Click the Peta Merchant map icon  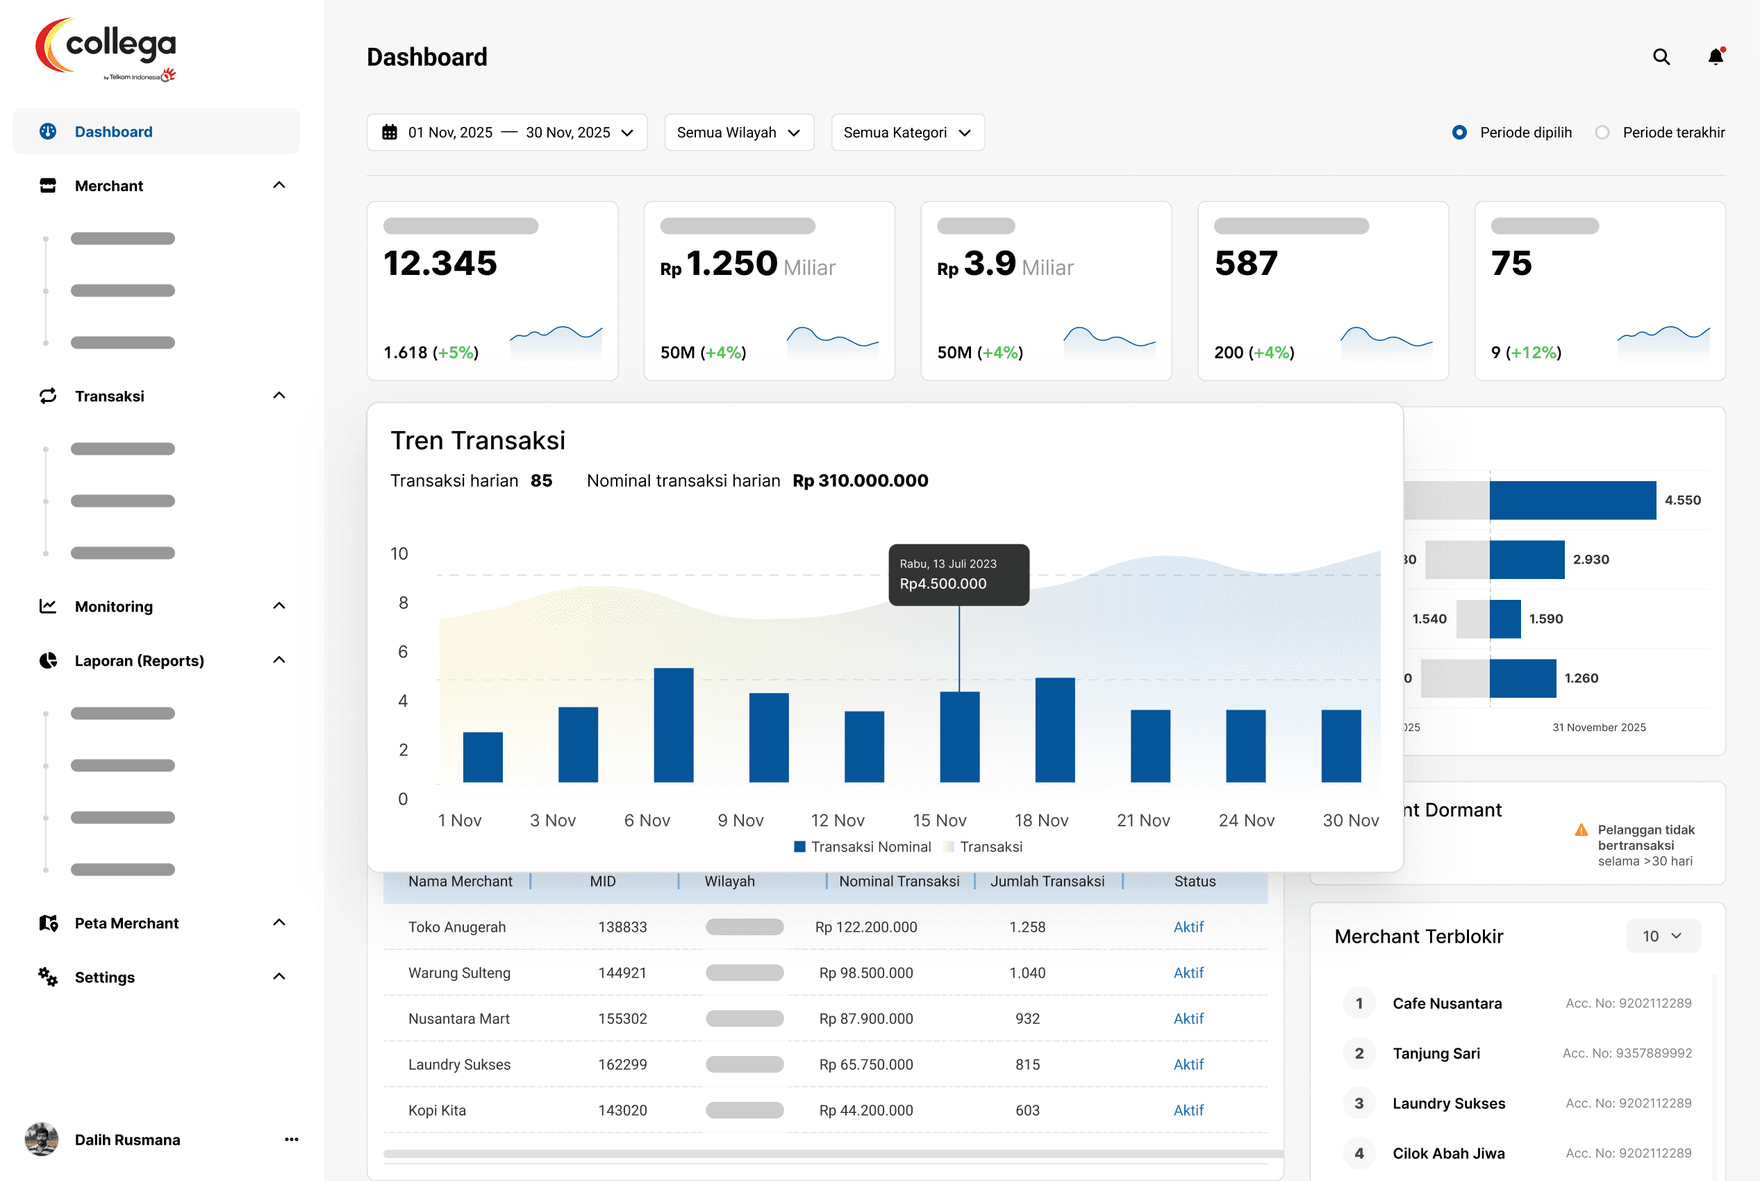pos(47,923)
